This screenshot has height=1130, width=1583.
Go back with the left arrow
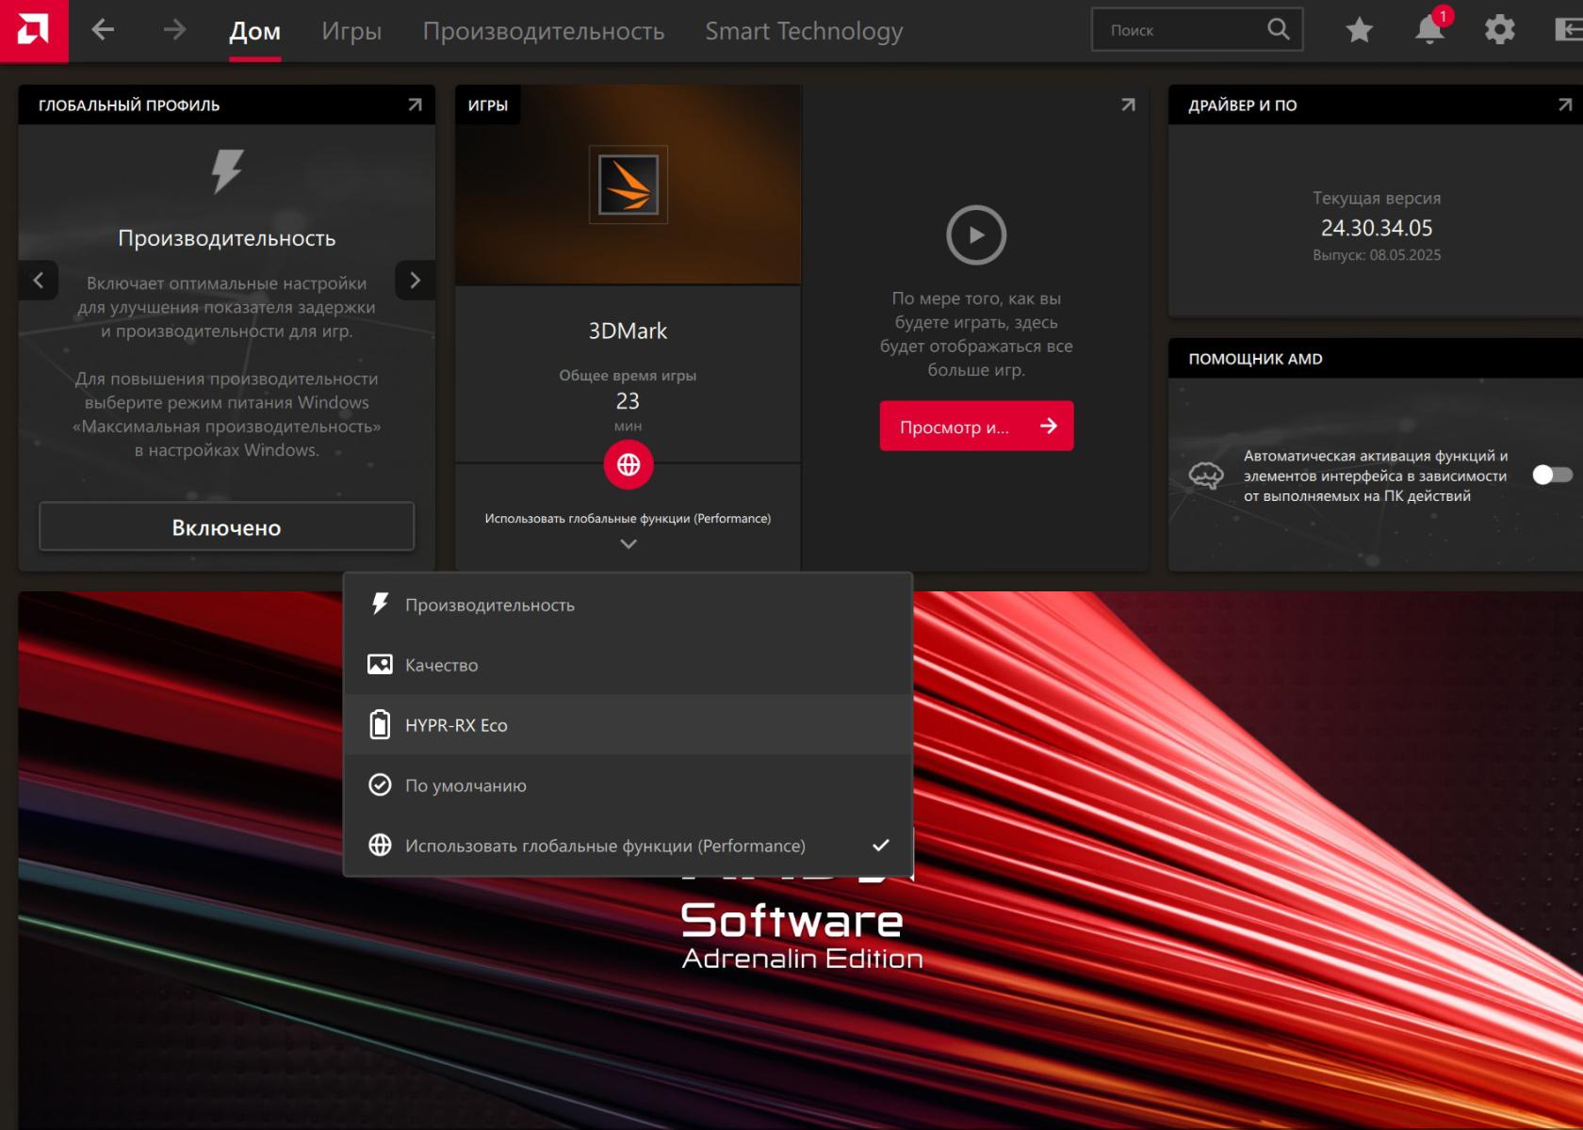(103, 30)
